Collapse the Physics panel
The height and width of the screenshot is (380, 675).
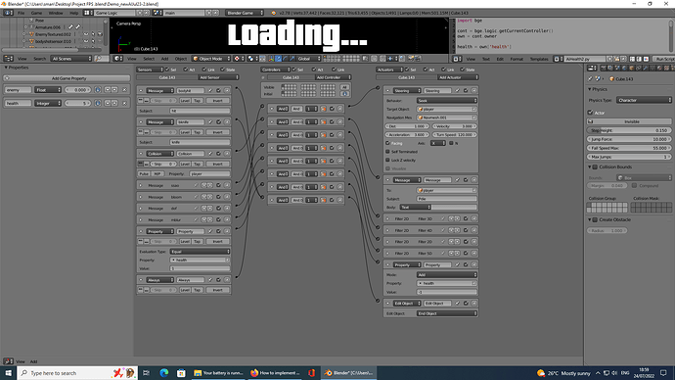click(598, 89)
